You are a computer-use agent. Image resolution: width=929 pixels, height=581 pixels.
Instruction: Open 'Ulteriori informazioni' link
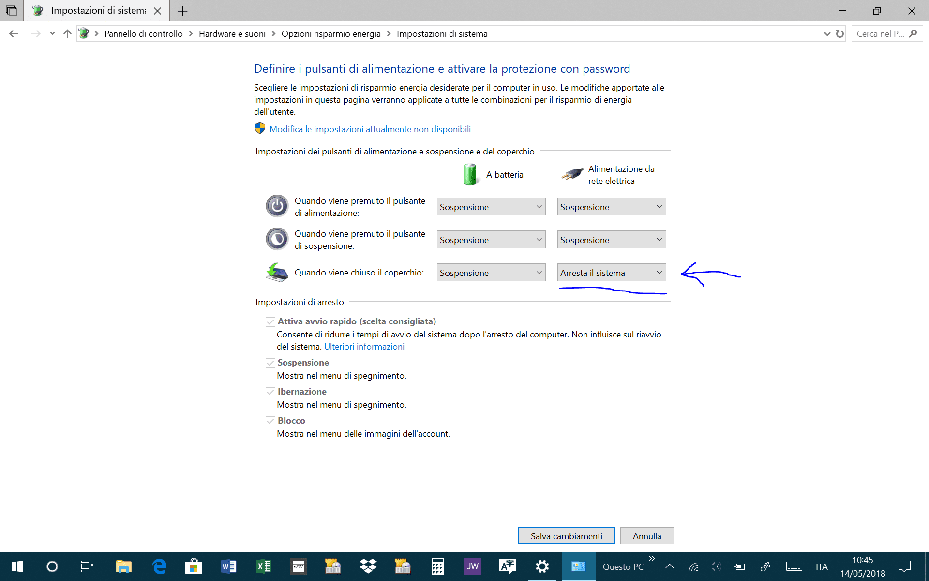coord(364,347)
